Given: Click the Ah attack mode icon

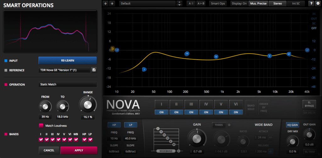Looking at the screenshot, I should coord(271,137).
